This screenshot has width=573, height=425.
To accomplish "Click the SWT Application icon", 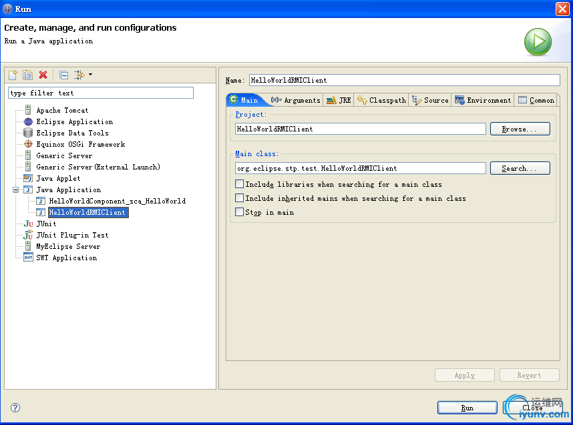I will click(28, 258).
